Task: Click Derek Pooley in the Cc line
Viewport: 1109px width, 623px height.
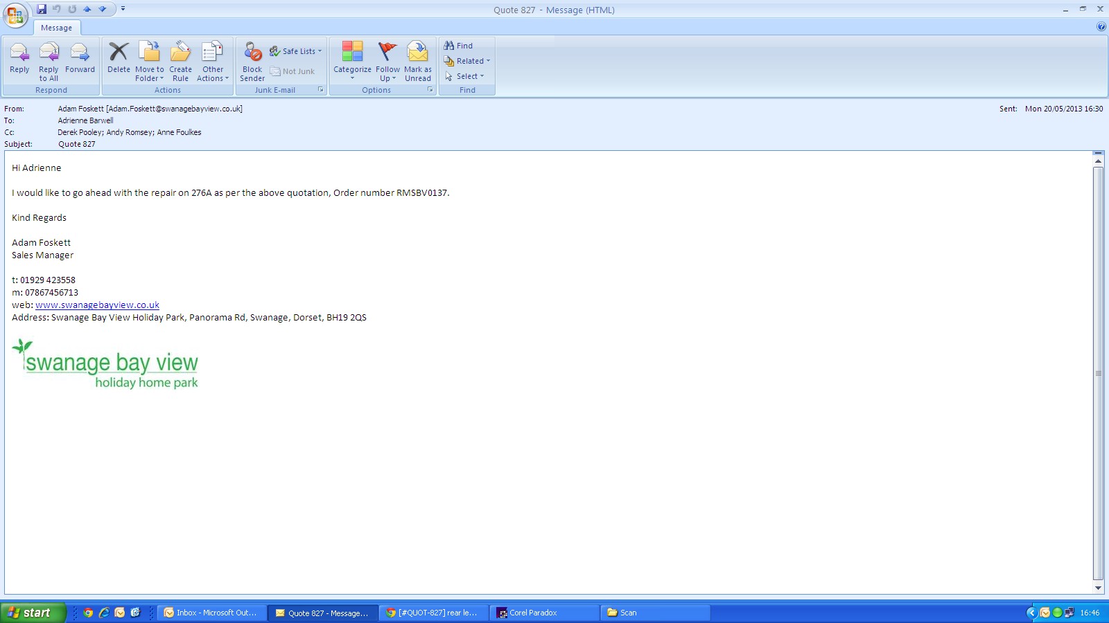Action: (x=80, y=132)
